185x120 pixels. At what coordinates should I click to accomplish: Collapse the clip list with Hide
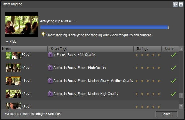coord(11,42)
